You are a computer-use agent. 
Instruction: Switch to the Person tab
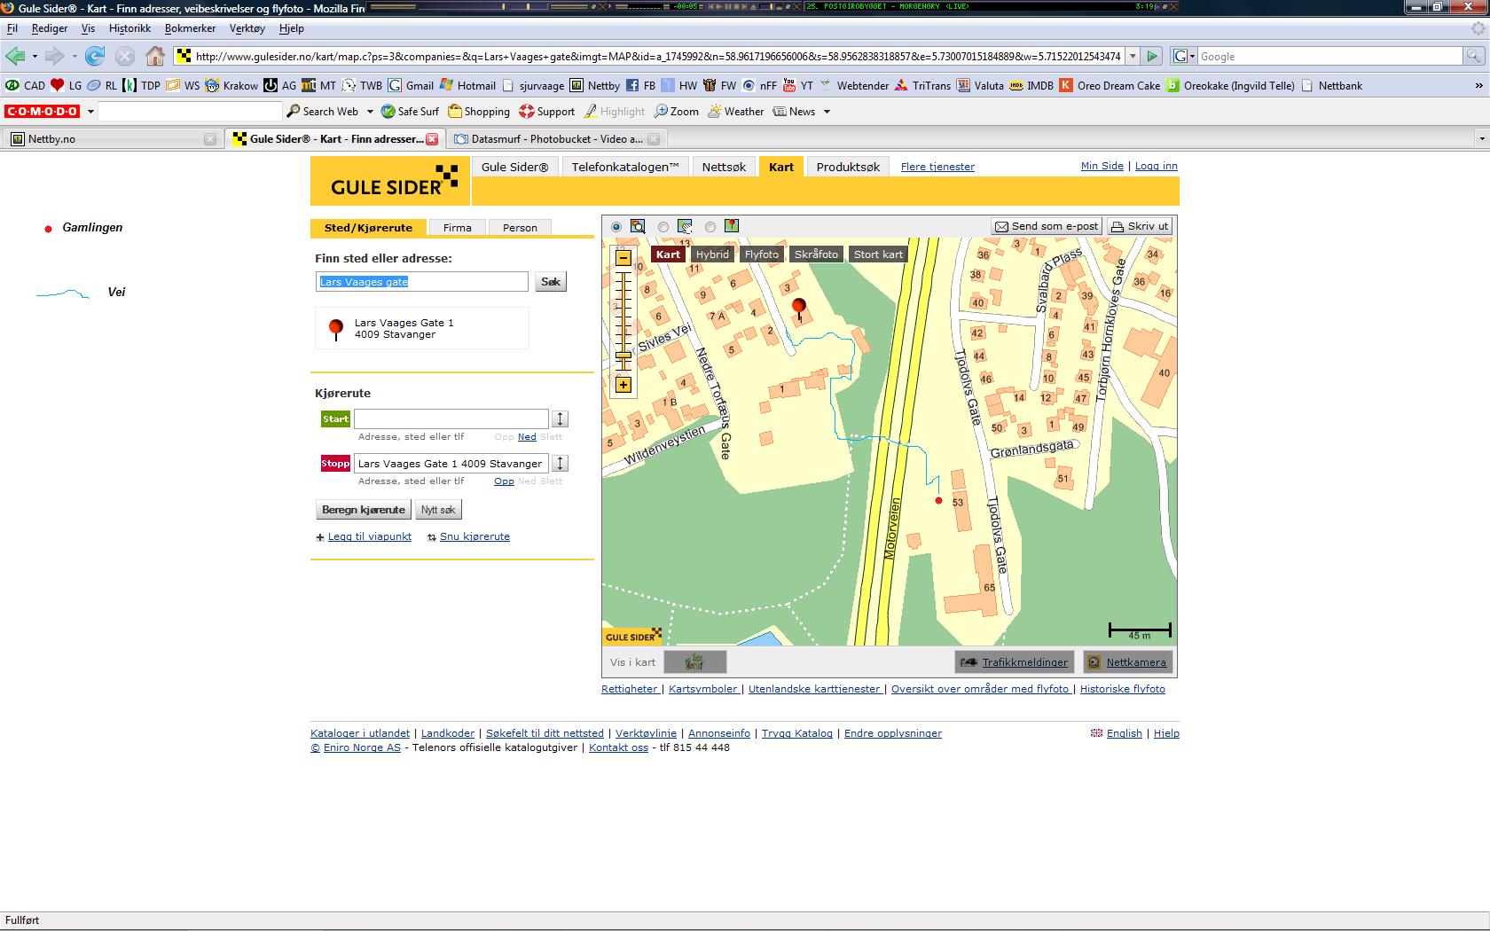(x=520, y=228)
